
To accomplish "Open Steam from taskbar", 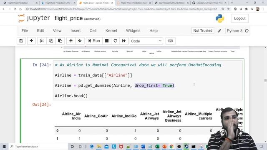I will click(x=186, y=146).
